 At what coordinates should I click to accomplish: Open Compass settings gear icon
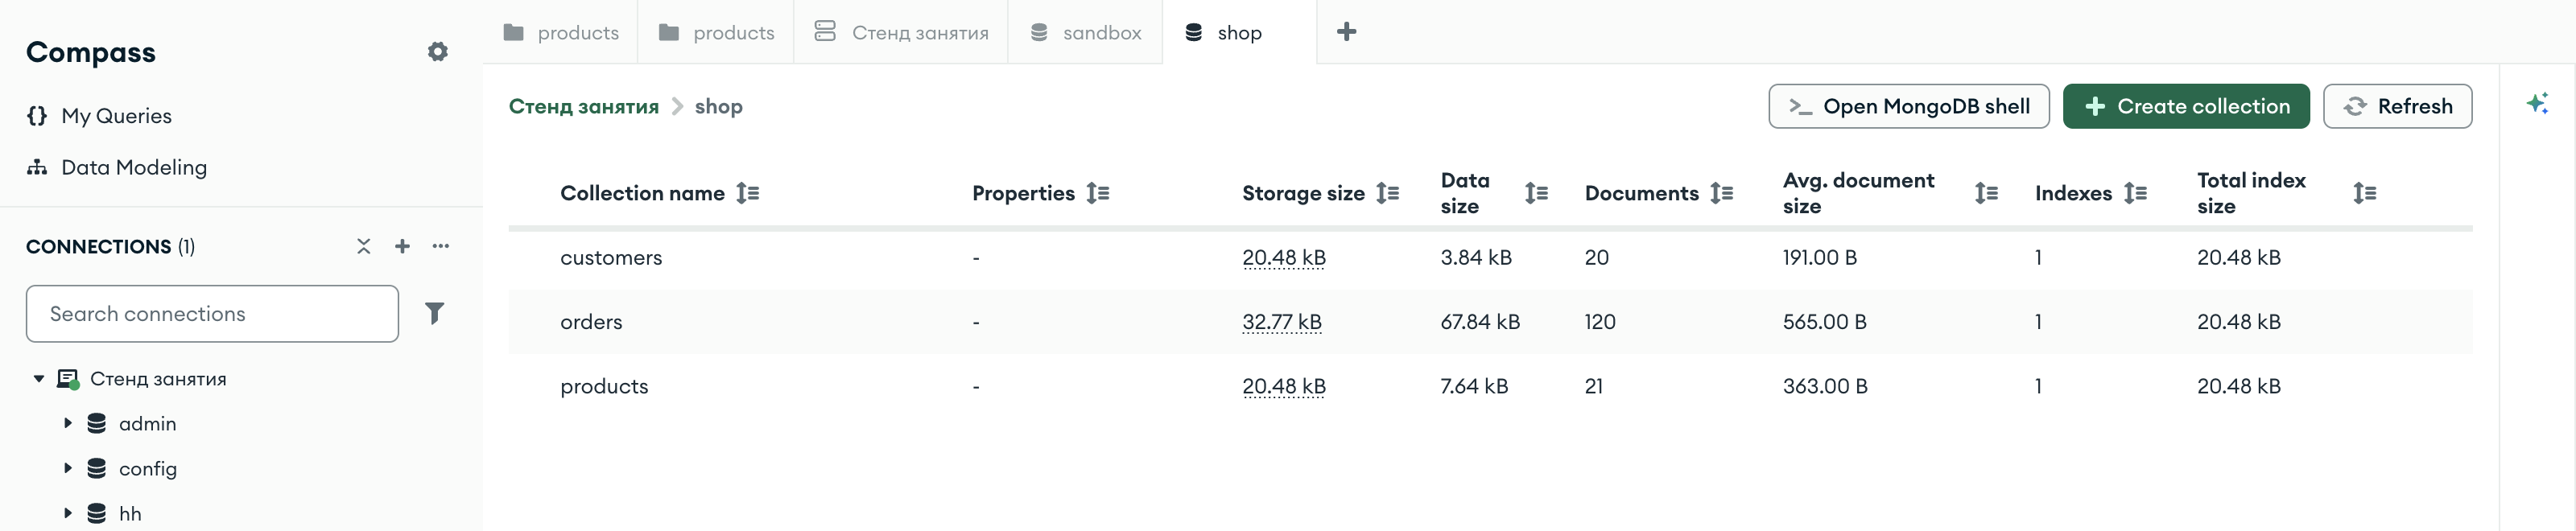[x=437, y=52]
